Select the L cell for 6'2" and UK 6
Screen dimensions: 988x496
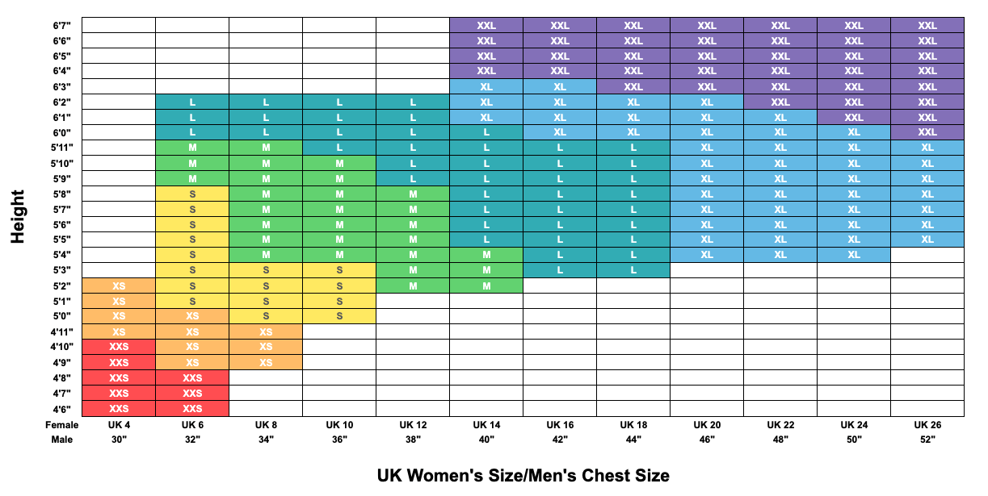coord(192,102)
